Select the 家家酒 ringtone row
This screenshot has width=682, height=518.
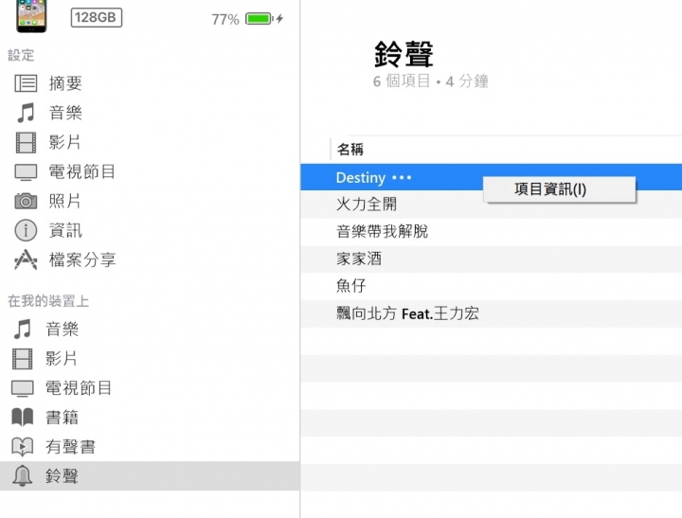pos(491,259)
